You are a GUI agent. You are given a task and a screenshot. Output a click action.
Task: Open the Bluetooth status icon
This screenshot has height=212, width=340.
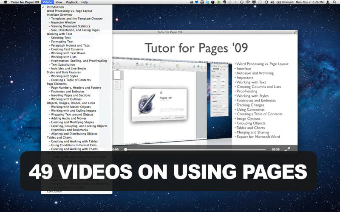pyautogui.click(x=235, y=2)
